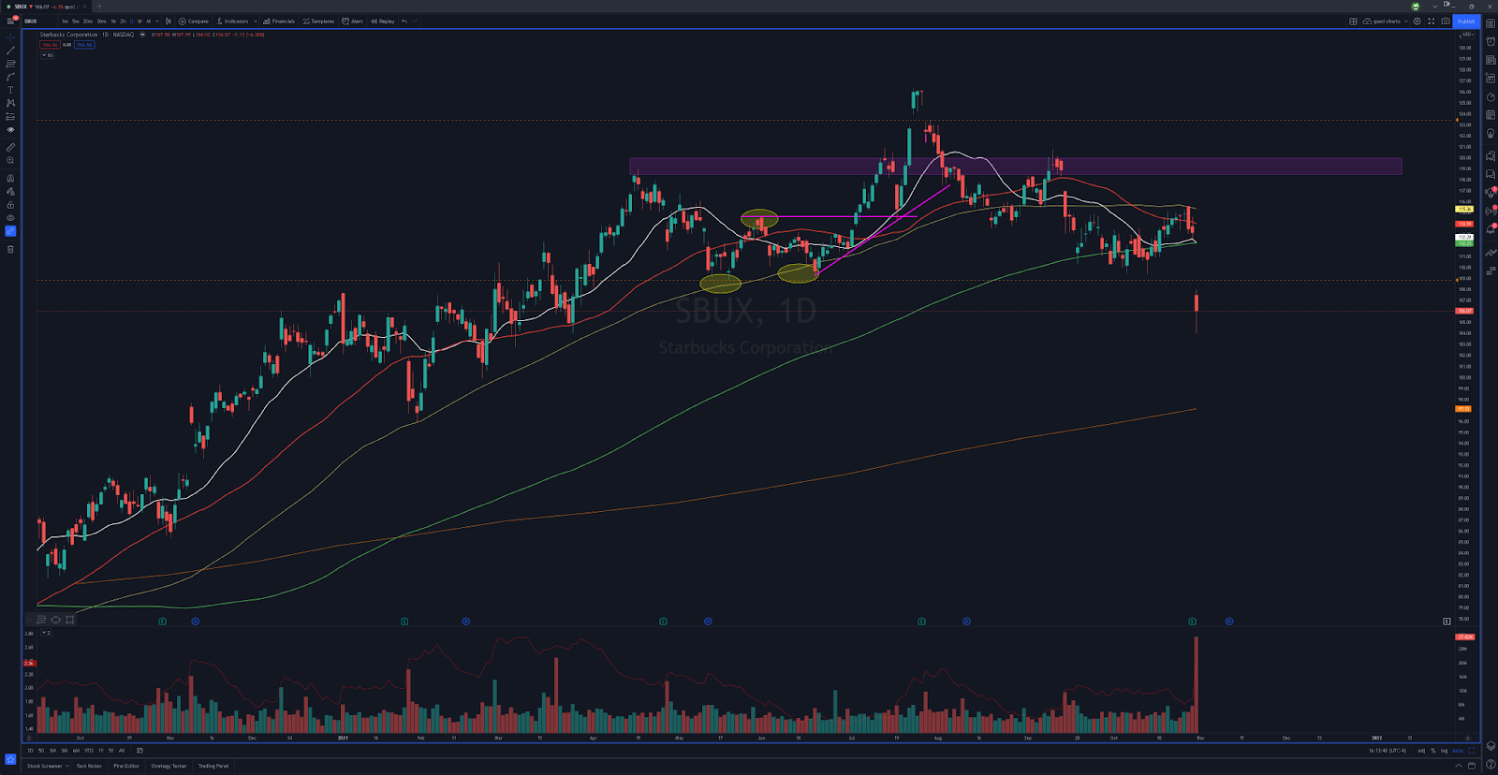1498x775 pixels.
Task: Open the help center question icon
Action: (1491, 764)
